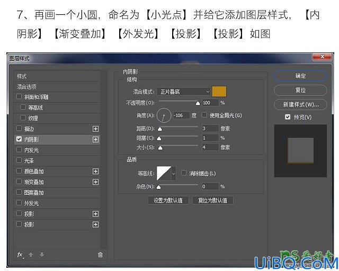Image resolution: width=339 pixels, height=271 pixels.
Task: Enable the 斜面和浮雕 checkbox
Action: [x=19, y=96]
